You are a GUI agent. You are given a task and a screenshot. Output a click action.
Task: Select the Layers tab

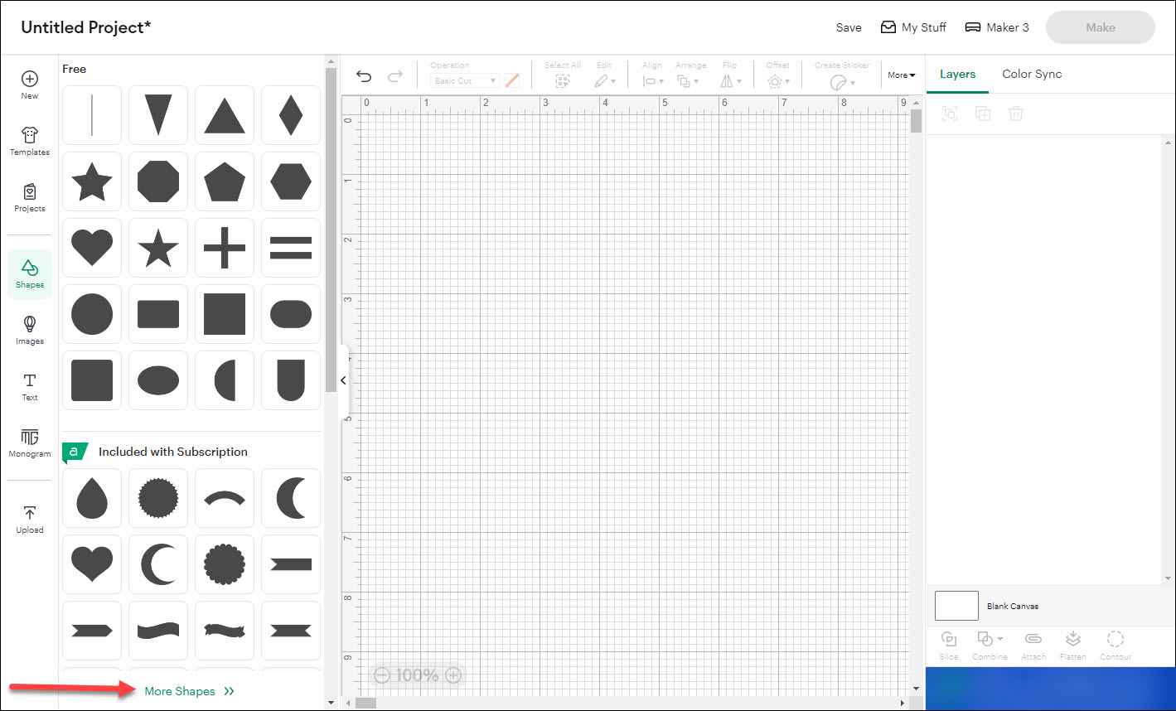(957, 74)
